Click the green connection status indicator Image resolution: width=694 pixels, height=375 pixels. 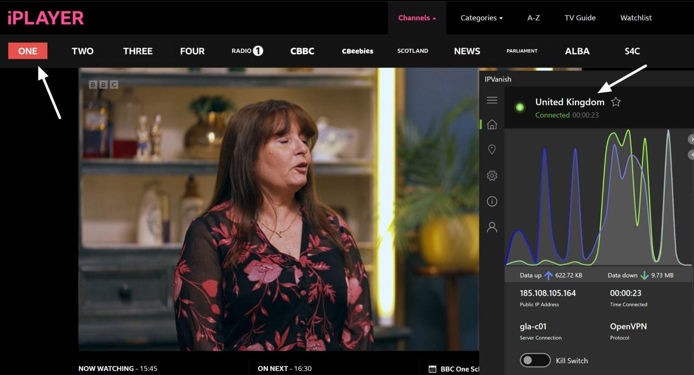click(x=520, y=107)
